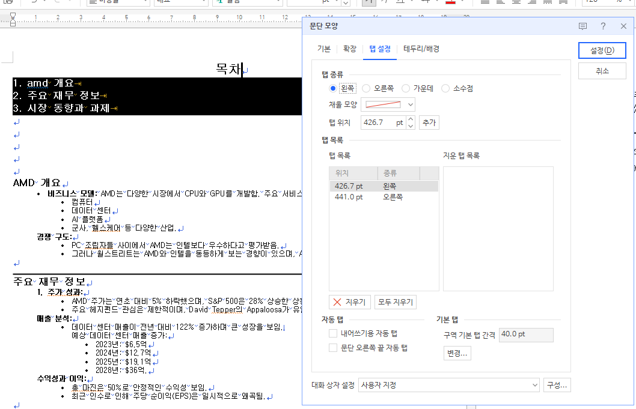Click the red X 지우기 delete-tab button

[350, 302]
